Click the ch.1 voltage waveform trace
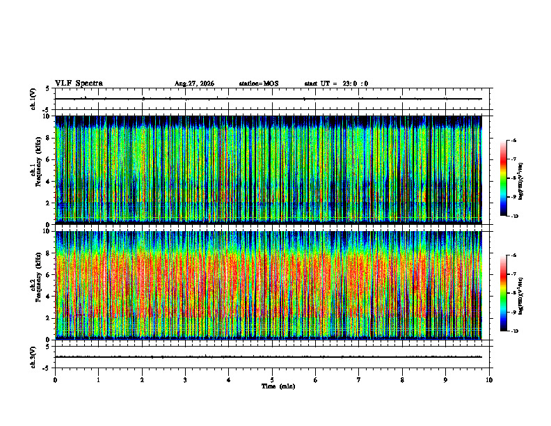This screenshot has height=426, width=551. (x=269, y=99)
